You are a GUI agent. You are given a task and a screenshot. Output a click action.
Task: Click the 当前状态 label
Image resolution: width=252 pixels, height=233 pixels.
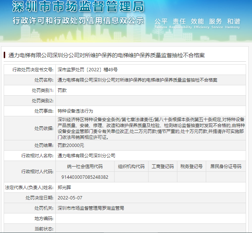pyautogui.click(x=44, y=229)
